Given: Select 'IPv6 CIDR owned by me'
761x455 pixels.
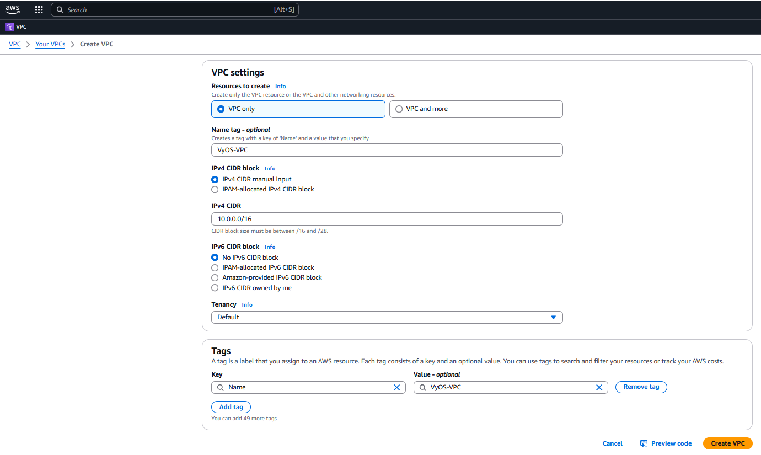Looking at the screenshot, I should (x=215, y=288).
